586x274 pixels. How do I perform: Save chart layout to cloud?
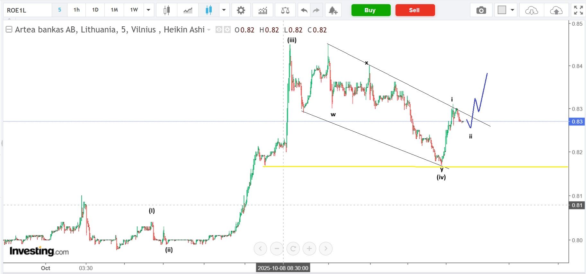[556, 10]
